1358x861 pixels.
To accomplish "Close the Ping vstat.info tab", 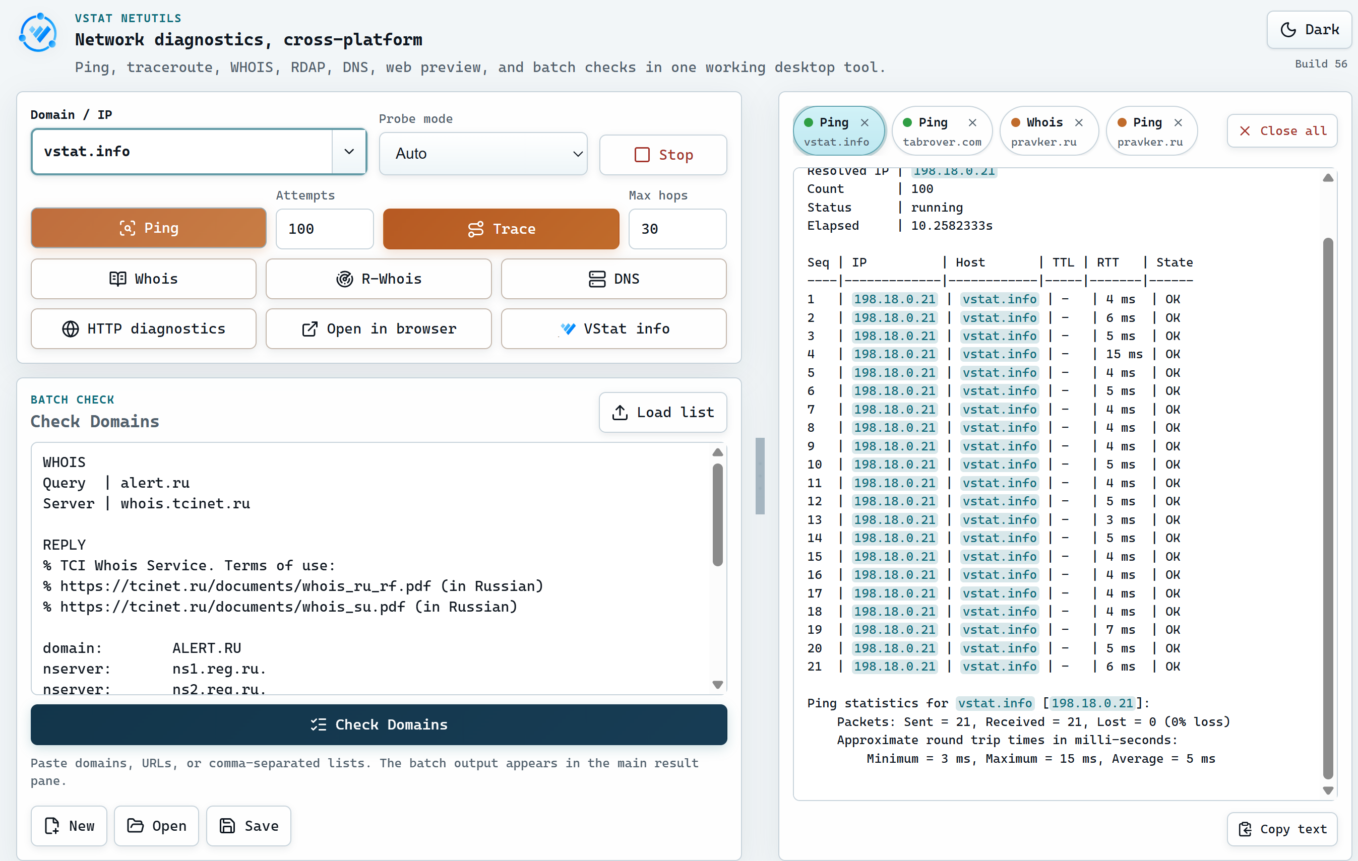I will [x=865, y=123].
